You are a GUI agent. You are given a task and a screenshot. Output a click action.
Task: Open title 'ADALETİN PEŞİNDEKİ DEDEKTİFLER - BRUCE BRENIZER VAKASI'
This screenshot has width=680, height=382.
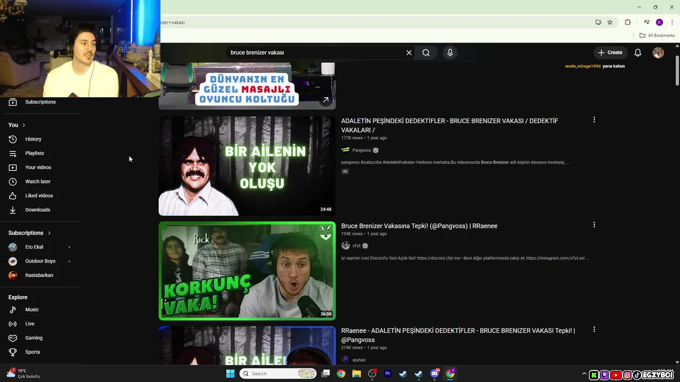point(449,125)
